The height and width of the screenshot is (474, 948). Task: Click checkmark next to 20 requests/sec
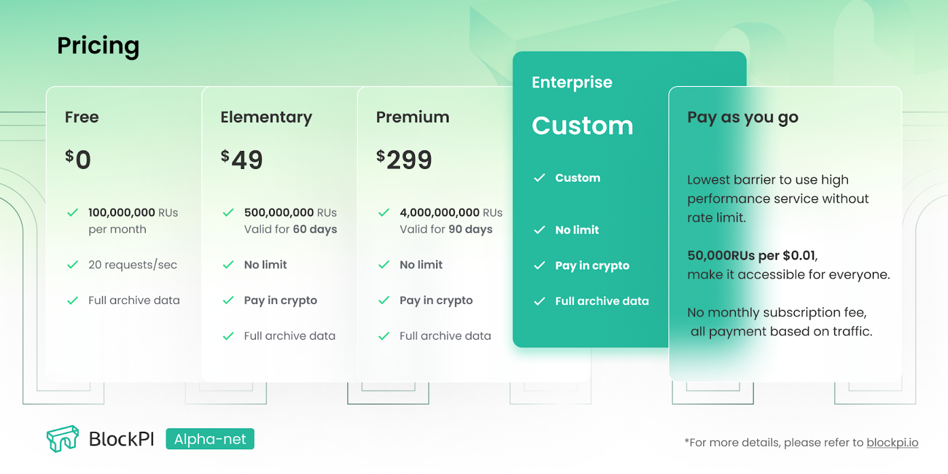(x=73, y=265)
